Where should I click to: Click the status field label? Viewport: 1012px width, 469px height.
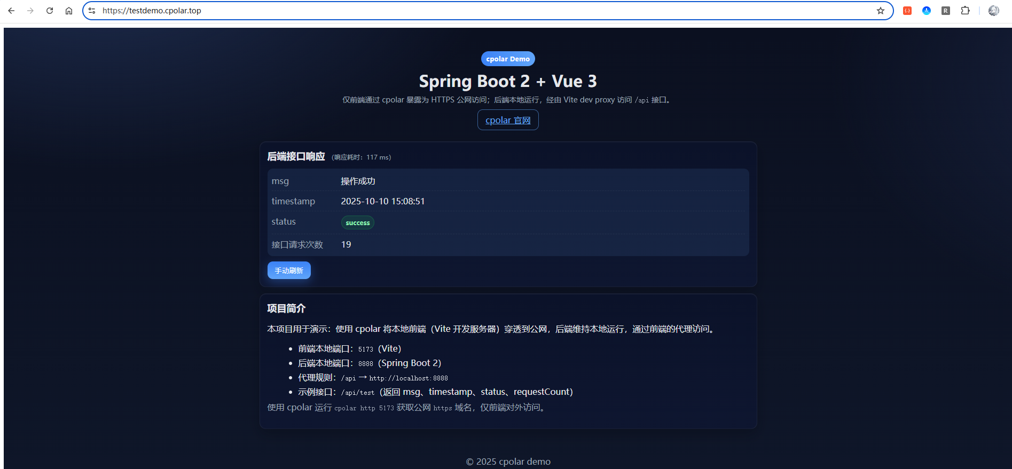click(x=284, y=221)
